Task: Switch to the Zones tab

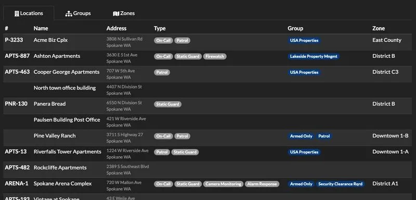Action: [124, 13]
